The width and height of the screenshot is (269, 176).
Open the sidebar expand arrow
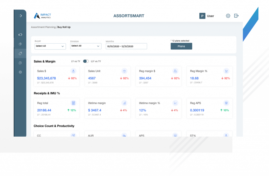pos(21,16)
